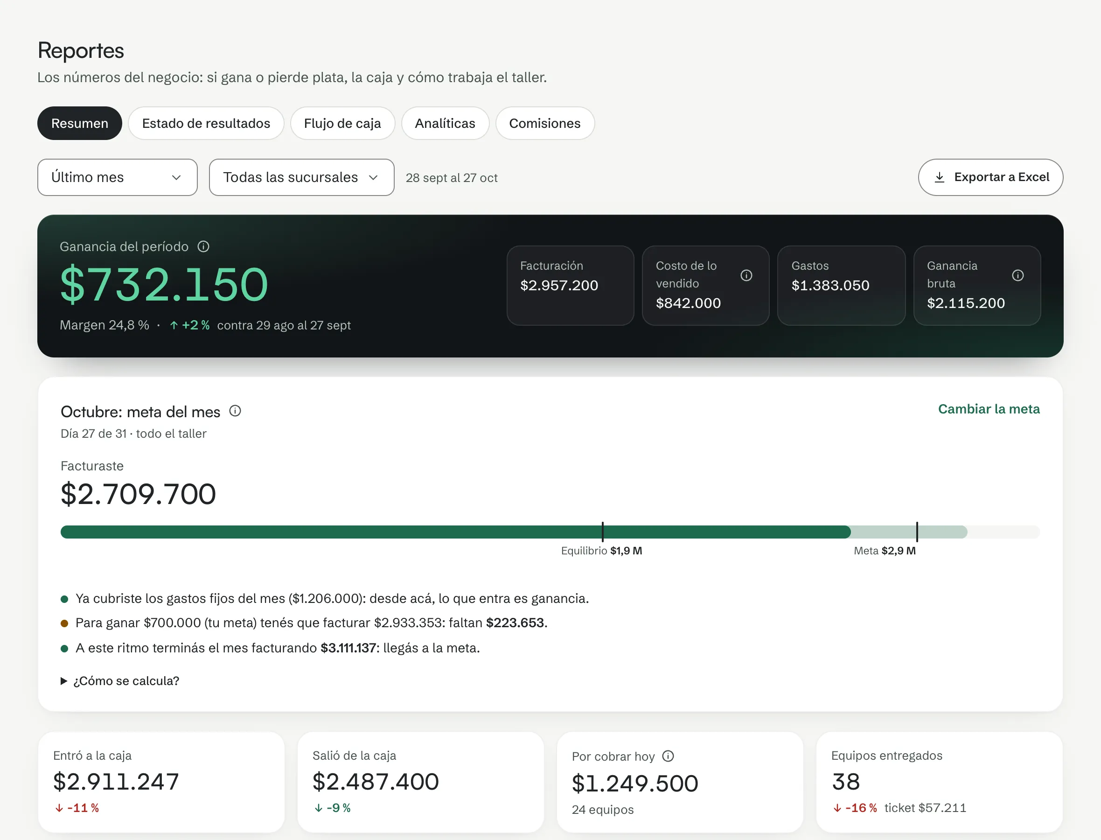
Task: Expand ¿Cómo se calcula? details
Action: pos(120,681)
